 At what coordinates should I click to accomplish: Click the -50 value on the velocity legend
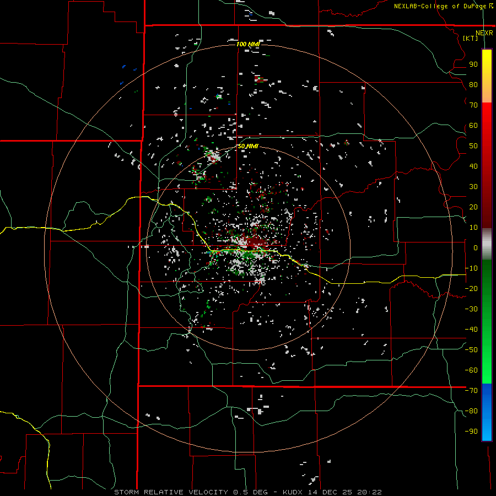click(471, 350)
